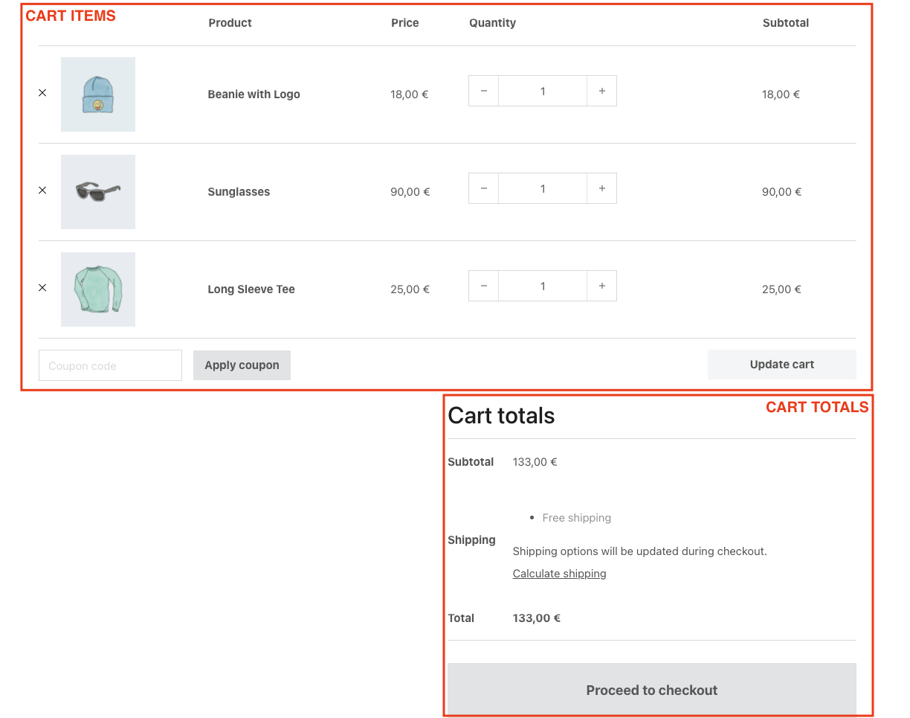Remove Long Sleeve Tee from cart
Viewport: 910px width, 718px height.
(x=42, y=288)
